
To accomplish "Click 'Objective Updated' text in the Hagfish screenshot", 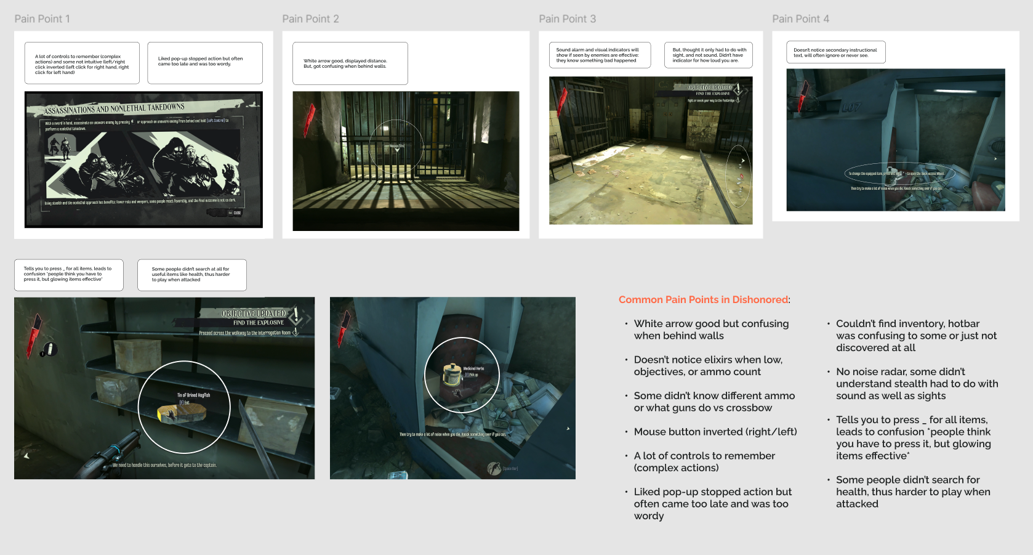I will click(x=254, y=314).
